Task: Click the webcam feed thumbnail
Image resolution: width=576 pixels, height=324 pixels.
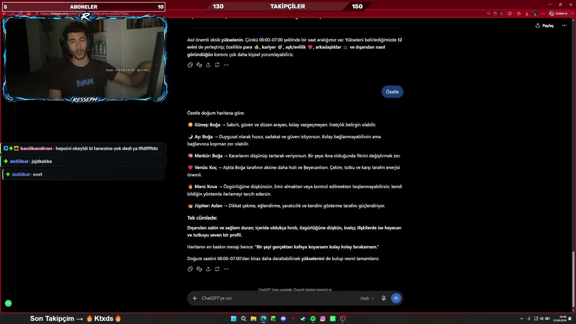Action: (x=85, y=58)
